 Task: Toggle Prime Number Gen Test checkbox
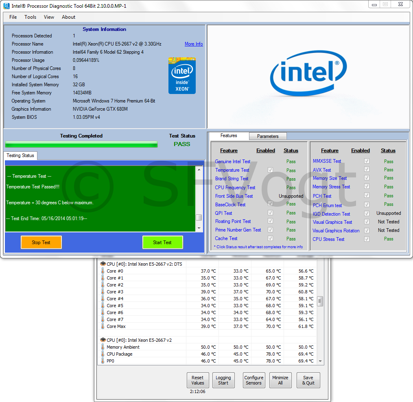(x=270, y=230)
